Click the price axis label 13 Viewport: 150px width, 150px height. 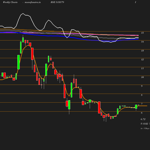[x=142, y=51]
